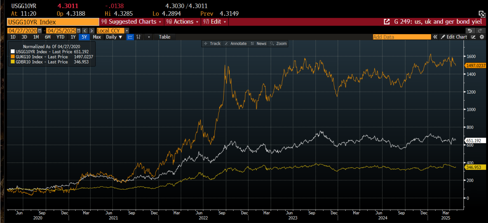Viewport: 488px width, 223px height.
Task: Click the low price 4.2894
Action: point(171,14)
